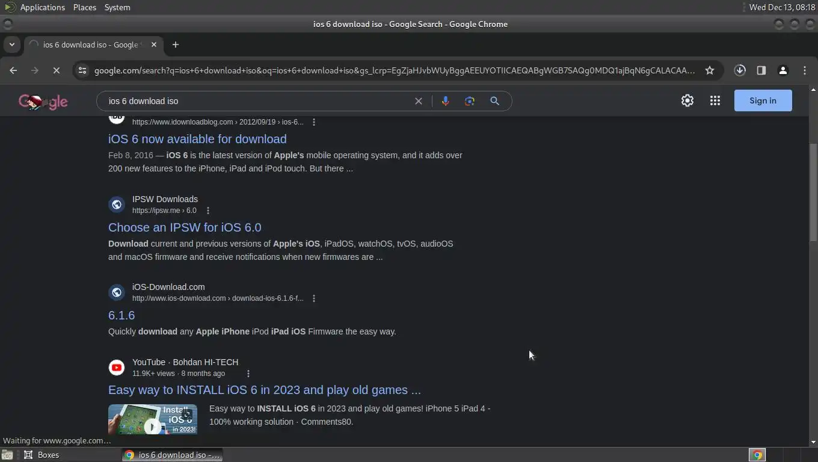
Task: Click the YouTube favicon on video result
Action: click(117, 368)
